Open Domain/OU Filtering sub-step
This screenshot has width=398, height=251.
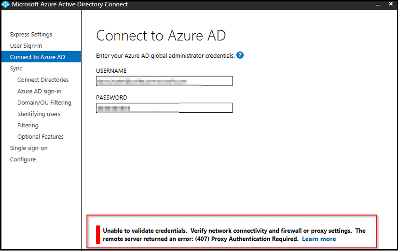pos(44,103)
